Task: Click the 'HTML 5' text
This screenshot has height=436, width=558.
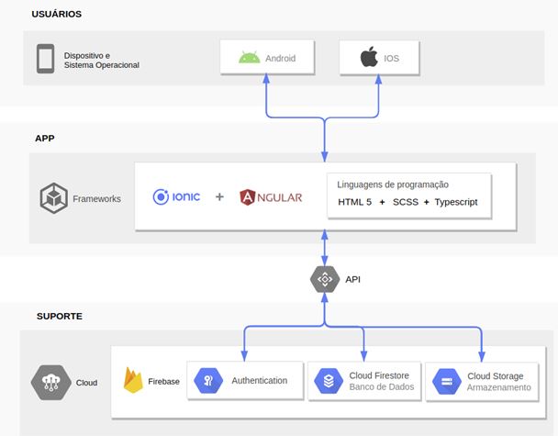Action: point(355,202)
